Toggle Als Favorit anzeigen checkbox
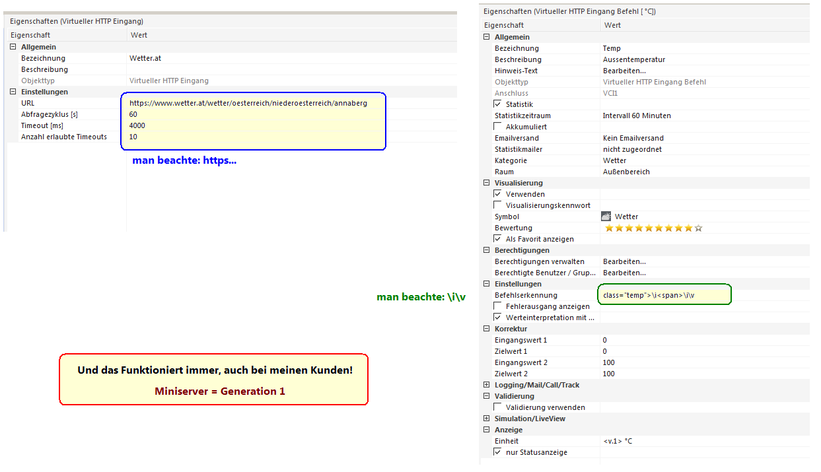 pos(498,239)
